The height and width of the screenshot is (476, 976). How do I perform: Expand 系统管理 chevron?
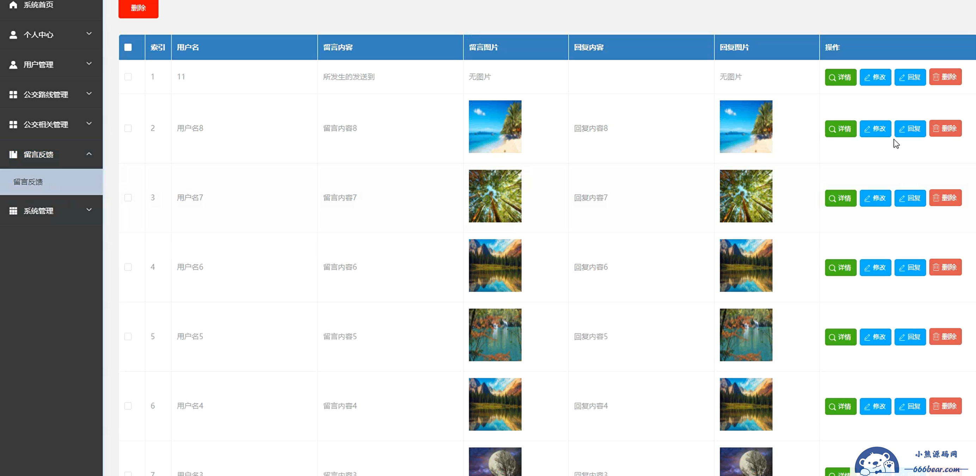(x=89, y=210)
